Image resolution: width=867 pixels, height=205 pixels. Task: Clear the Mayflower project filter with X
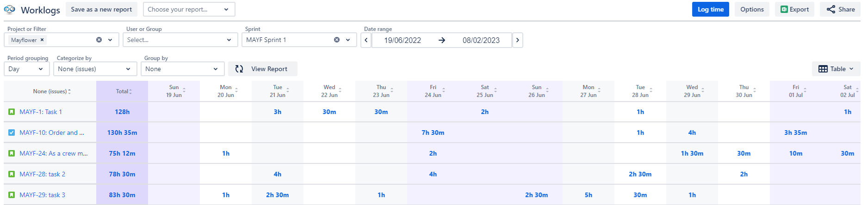(42, 40)
